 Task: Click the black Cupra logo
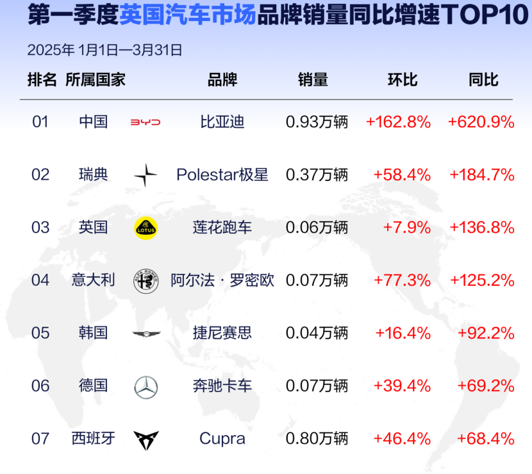tap(146, 440)
